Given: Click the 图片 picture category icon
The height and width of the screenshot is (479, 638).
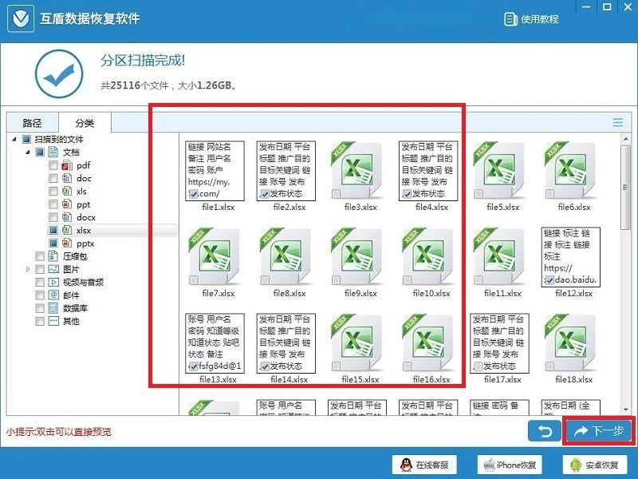Looking at the screenshot, I should coord(53,269).
